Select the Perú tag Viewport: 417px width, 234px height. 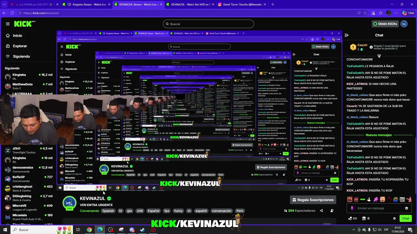[x=240, y=211]
